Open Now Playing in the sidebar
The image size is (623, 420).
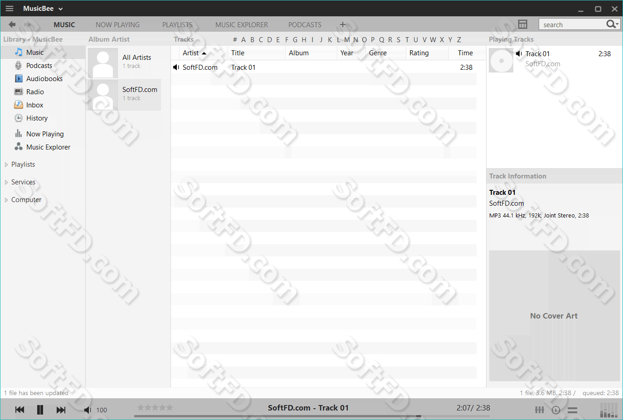tap(43, 134)
